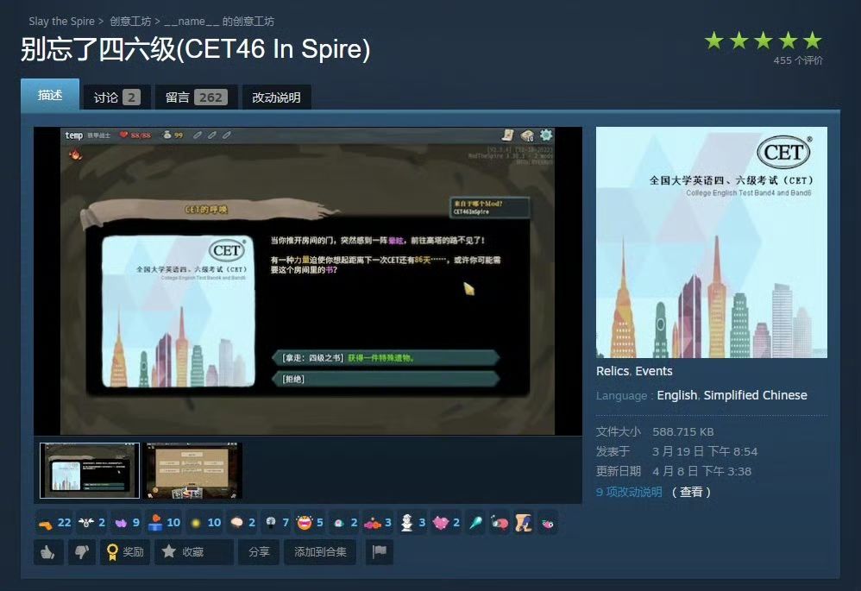The image size is (861, 591).
Task: Click the 收藏 favorite button
Action: click(194, 551)
